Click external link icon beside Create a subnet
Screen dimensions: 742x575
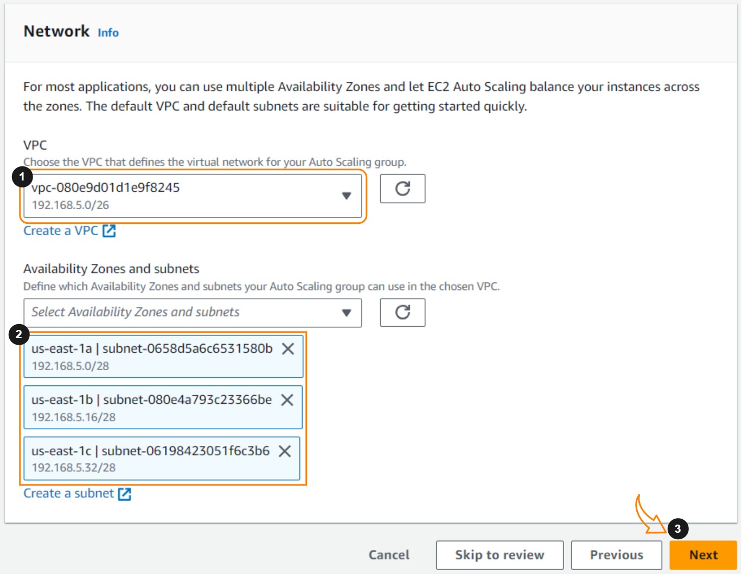tap(125, 494)
